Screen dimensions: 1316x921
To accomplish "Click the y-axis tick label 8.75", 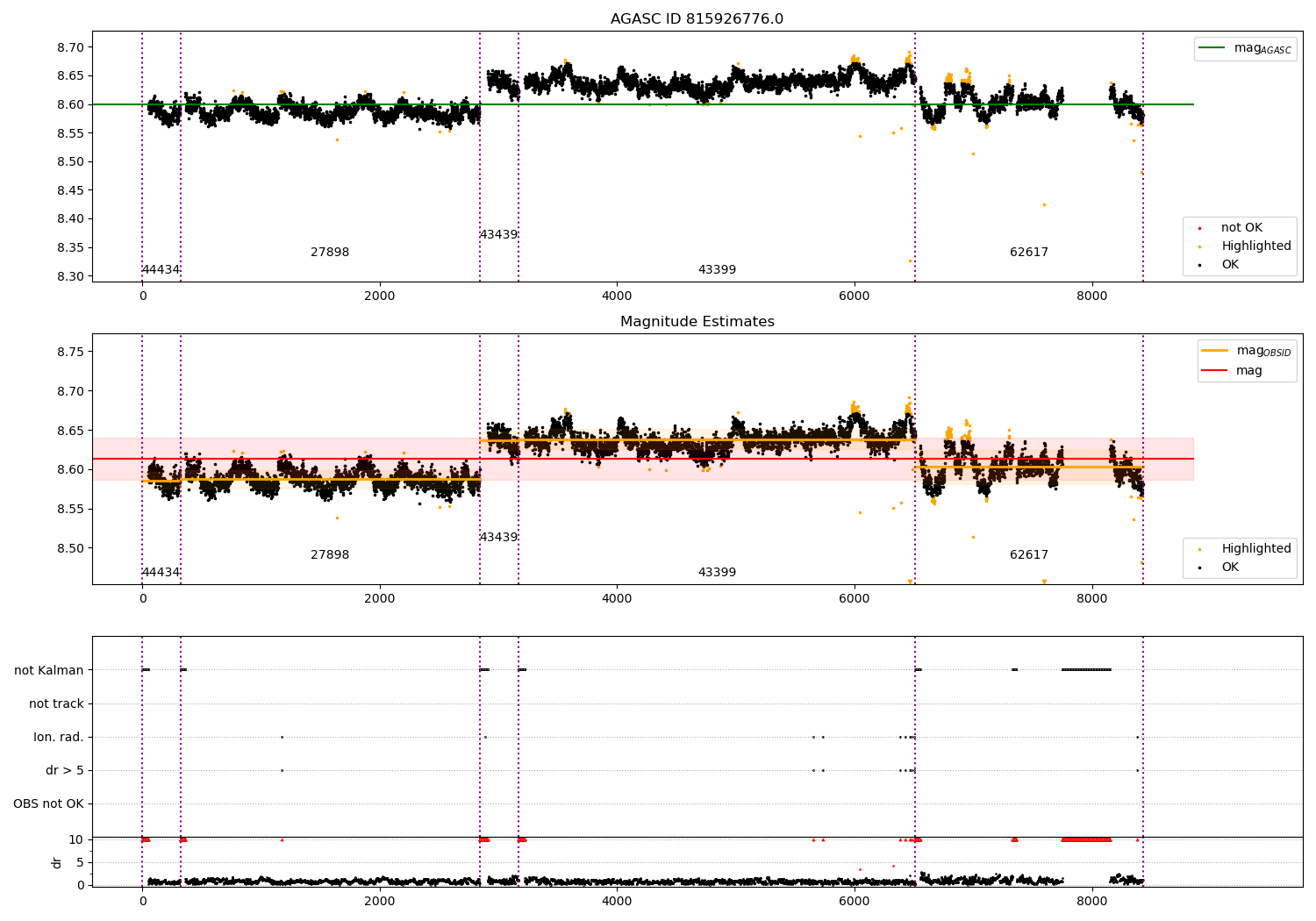I will tap(69, 352).
